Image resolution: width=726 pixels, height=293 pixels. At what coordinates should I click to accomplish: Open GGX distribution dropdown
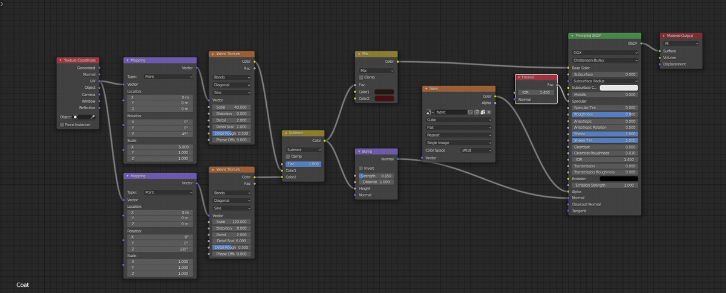point(605,53)
